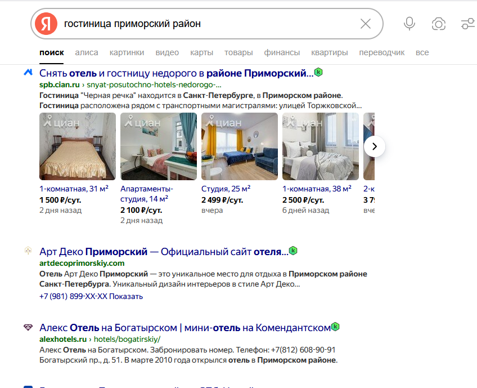
Task: Open the Студия 25 м² listing photo
Action: point(240,146)
